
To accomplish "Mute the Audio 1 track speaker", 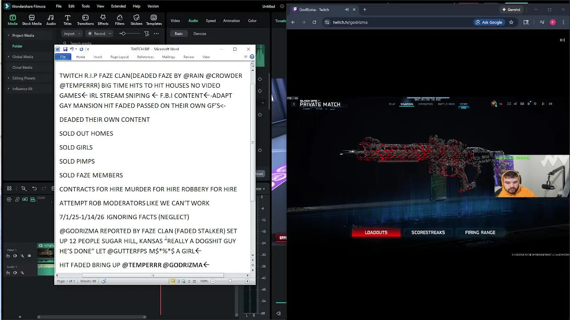I will [x=15, y=272].
